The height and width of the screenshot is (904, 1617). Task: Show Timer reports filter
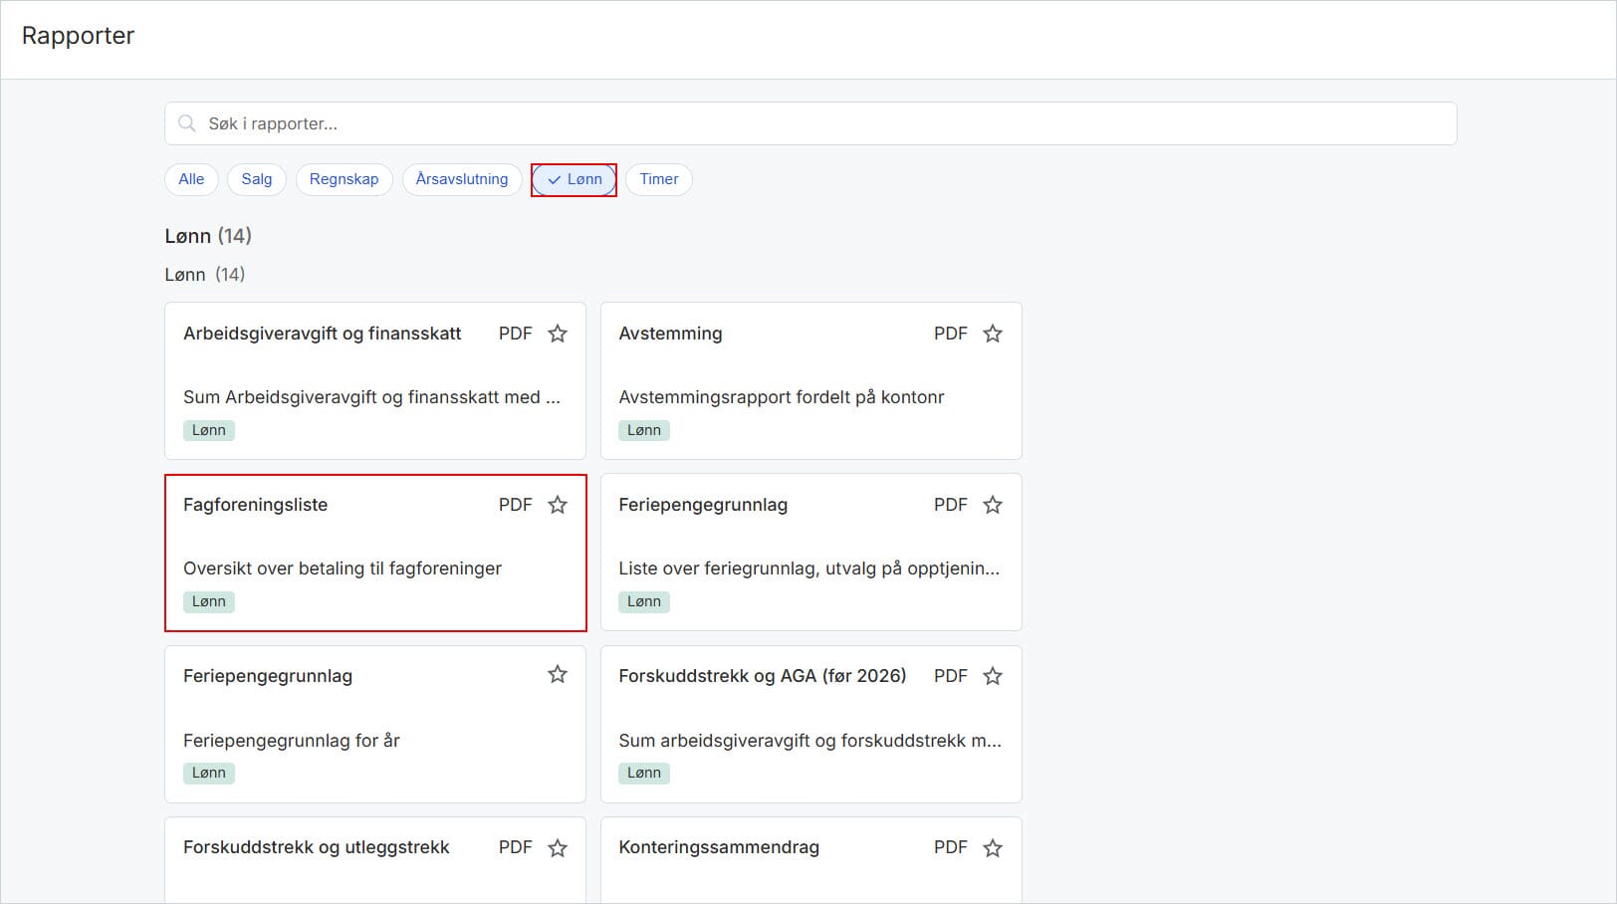(x=659, y=179)
